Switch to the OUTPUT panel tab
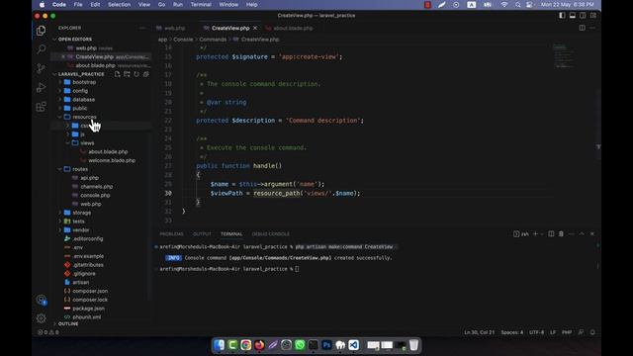 pos(202,234)
